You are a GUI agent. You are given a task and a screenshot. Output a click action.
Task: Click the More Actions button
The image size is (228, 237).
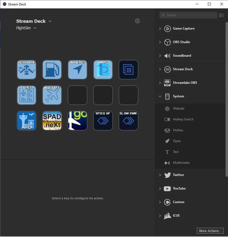tap(210, 231)
